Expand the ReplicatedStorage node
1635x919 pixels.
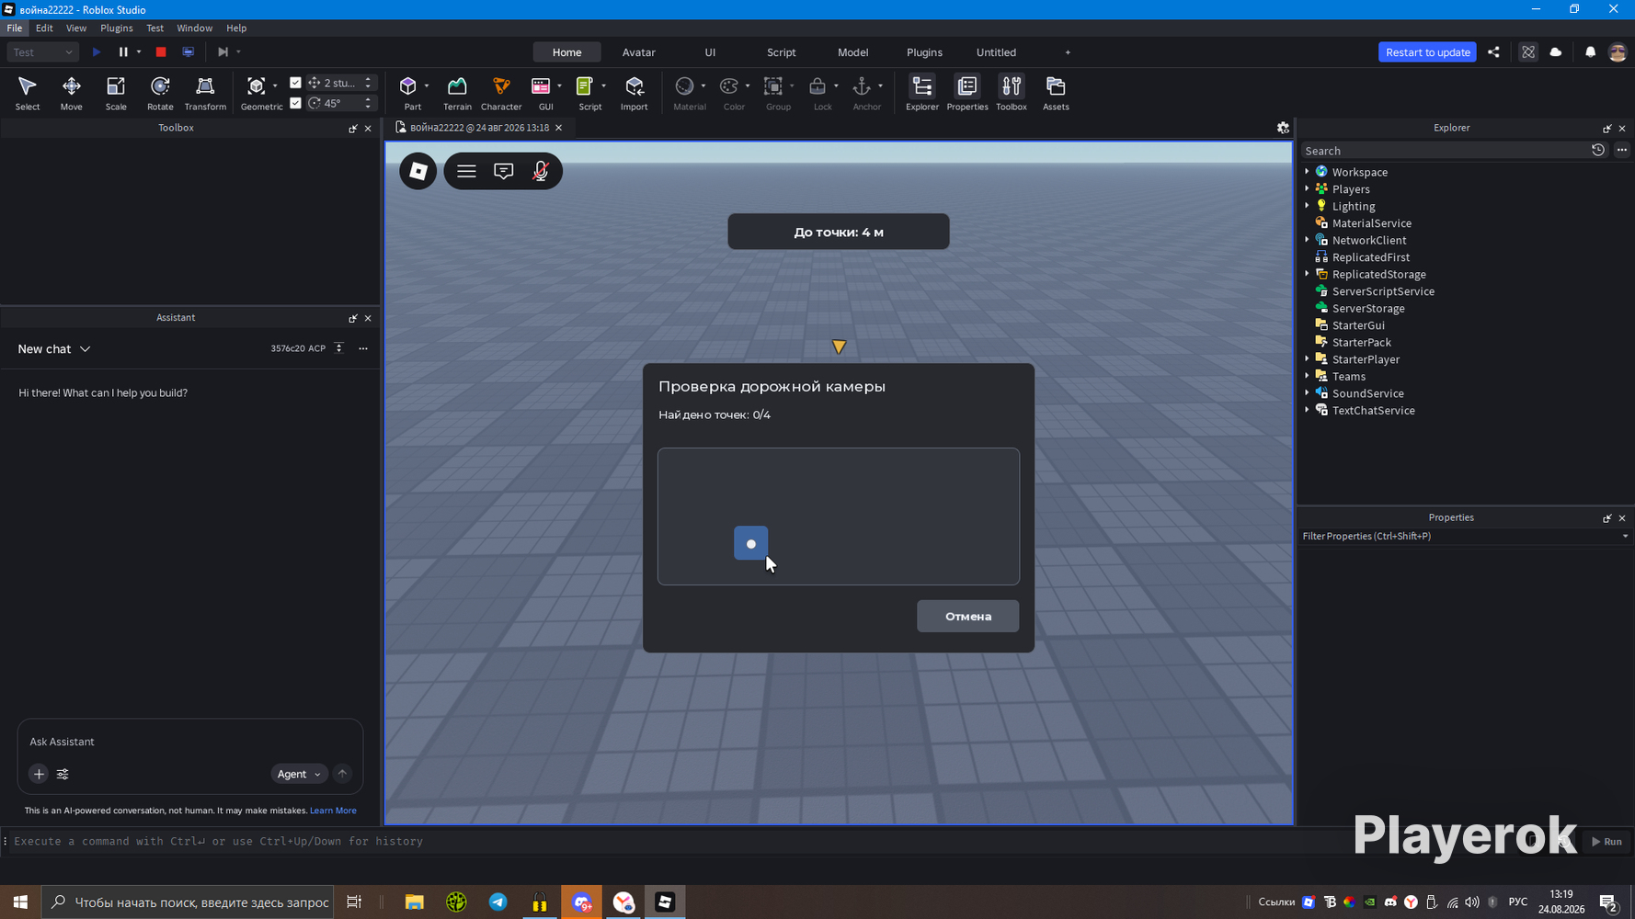pyautogui.click(x=1307, y=274)
